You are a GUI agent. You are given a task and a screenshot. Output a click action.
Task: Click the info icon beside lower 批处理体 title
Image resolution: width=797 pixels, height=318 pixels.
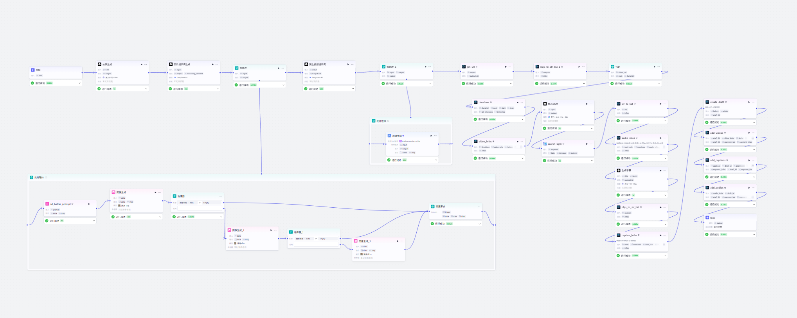[x=46, y=178]
